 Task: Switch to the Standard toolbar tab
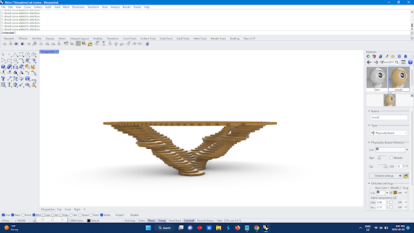(8, 39)
